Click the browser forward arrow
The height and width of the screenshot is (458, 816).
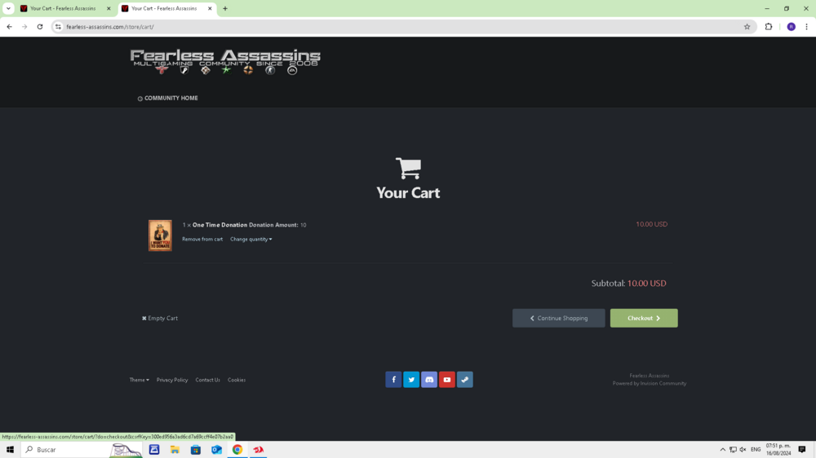tap(24, 27)
